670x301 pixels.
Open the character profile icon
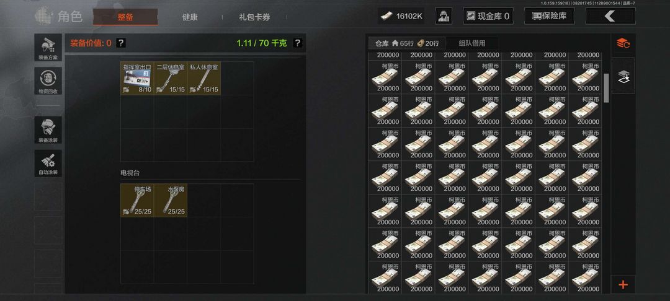click(444, 16)
